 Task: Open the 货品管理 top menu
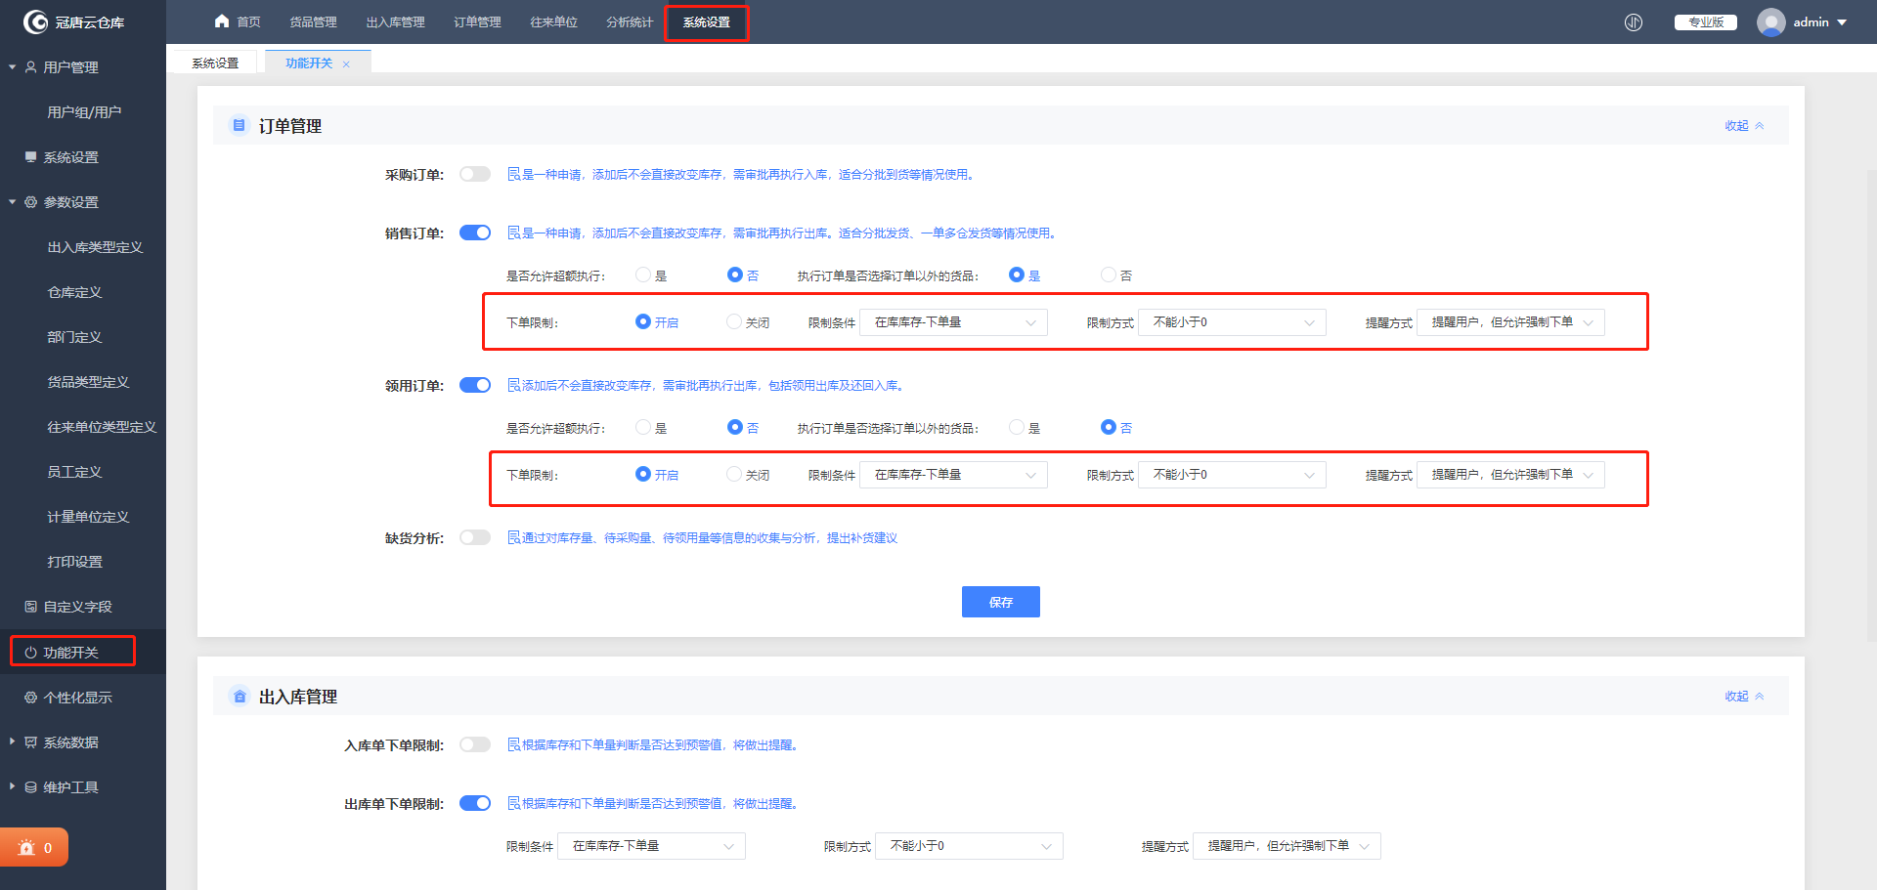(313, 22)
